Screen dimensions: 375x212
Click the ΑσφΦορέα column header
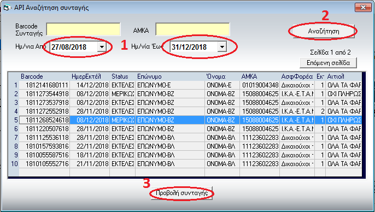297,76
